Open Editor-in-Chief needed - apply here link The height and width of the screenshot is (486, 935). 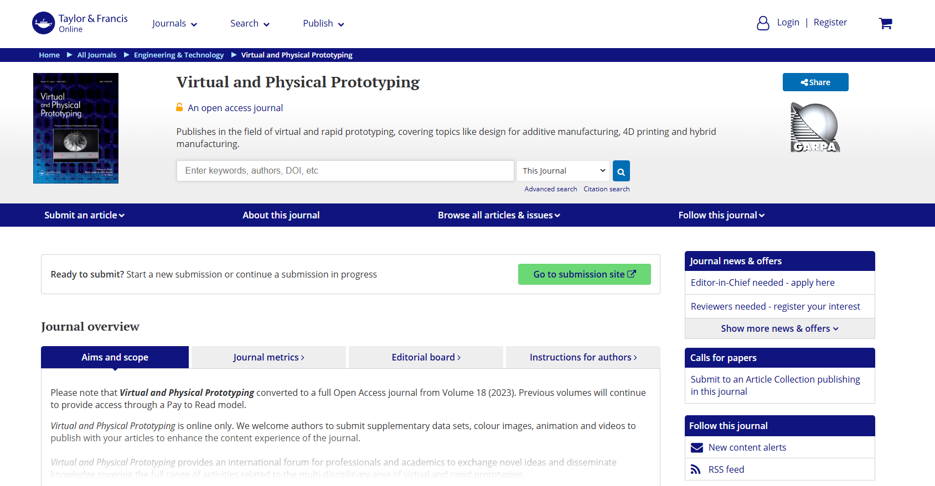(x=762, y=283)
